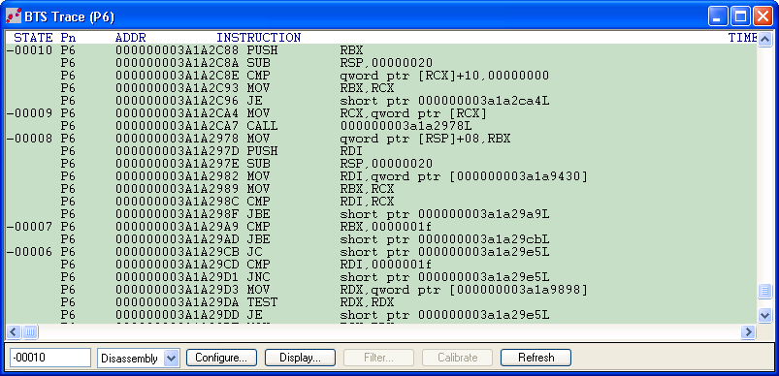The image size is (779, 376).
Task: Select the row at address 000000003A1A2C8E
Action: [381, 76]
